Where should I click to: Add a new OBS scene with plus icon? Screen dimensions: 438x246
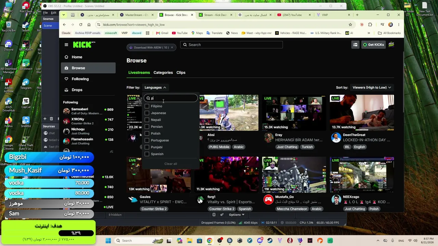coord(45,119)
